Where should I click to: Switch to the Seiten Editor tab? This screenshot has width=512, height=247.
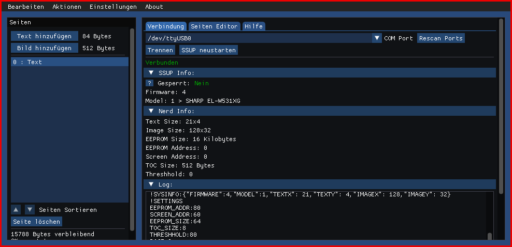tap(214, 26)
